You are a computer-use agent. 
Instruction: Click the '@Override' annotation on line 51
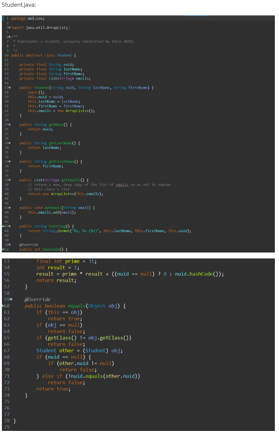[29, 245]
